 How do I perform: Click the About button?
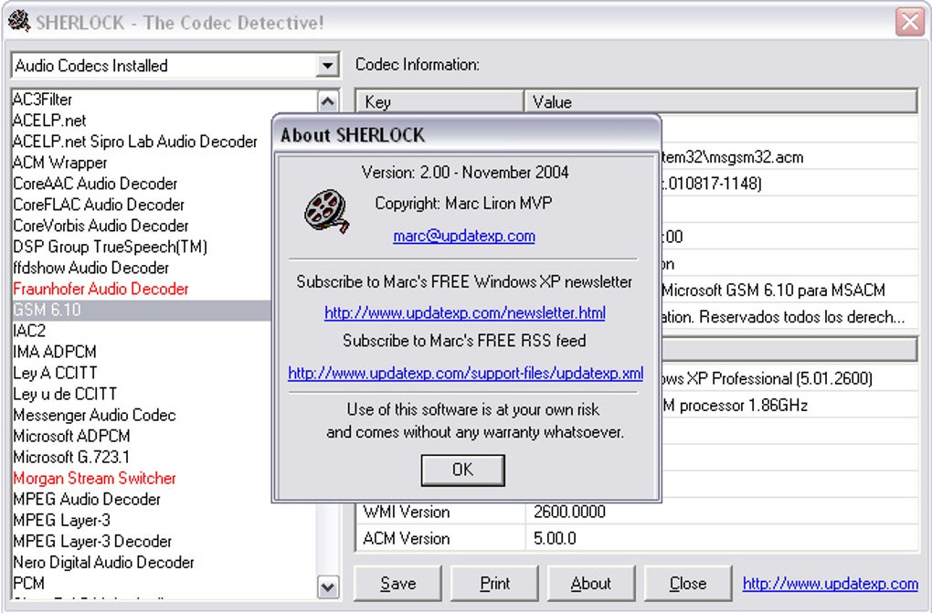[591, 583]
